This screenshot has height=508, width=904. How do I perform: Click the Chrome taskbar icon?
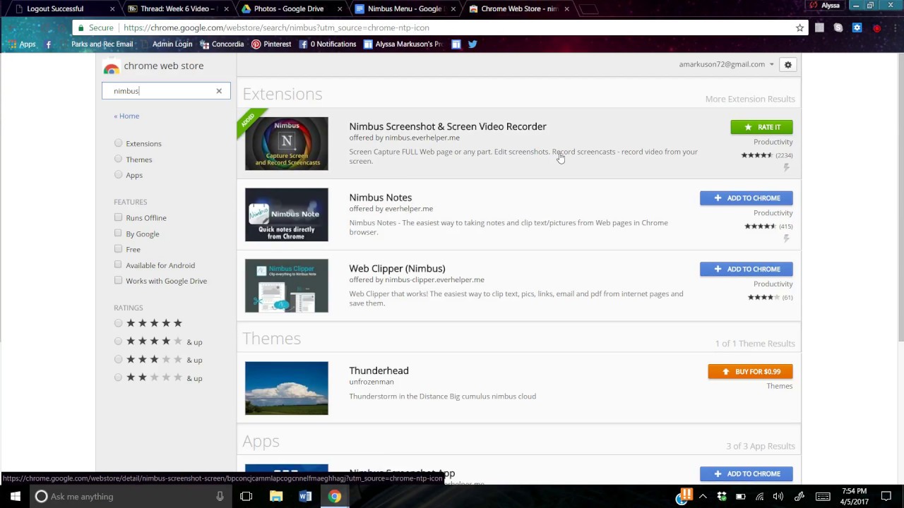tap(335, 496)
